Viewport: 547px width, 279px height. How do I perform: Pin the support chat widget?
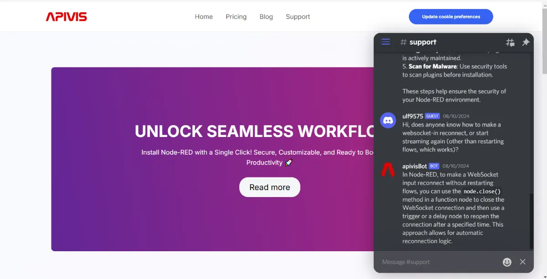(x=526, y=42)
